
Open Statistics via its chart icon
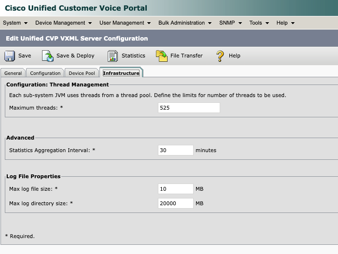113,56
